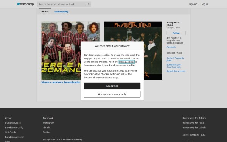Open the Pasquetta Jihad album cover thumbnail

(133, 50)
